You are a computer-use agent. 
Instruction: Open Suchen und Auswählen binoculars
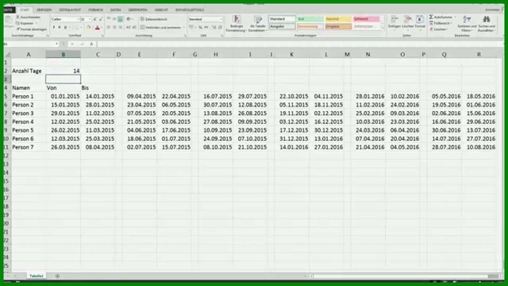pyautogui.click(x=487, y=24)
